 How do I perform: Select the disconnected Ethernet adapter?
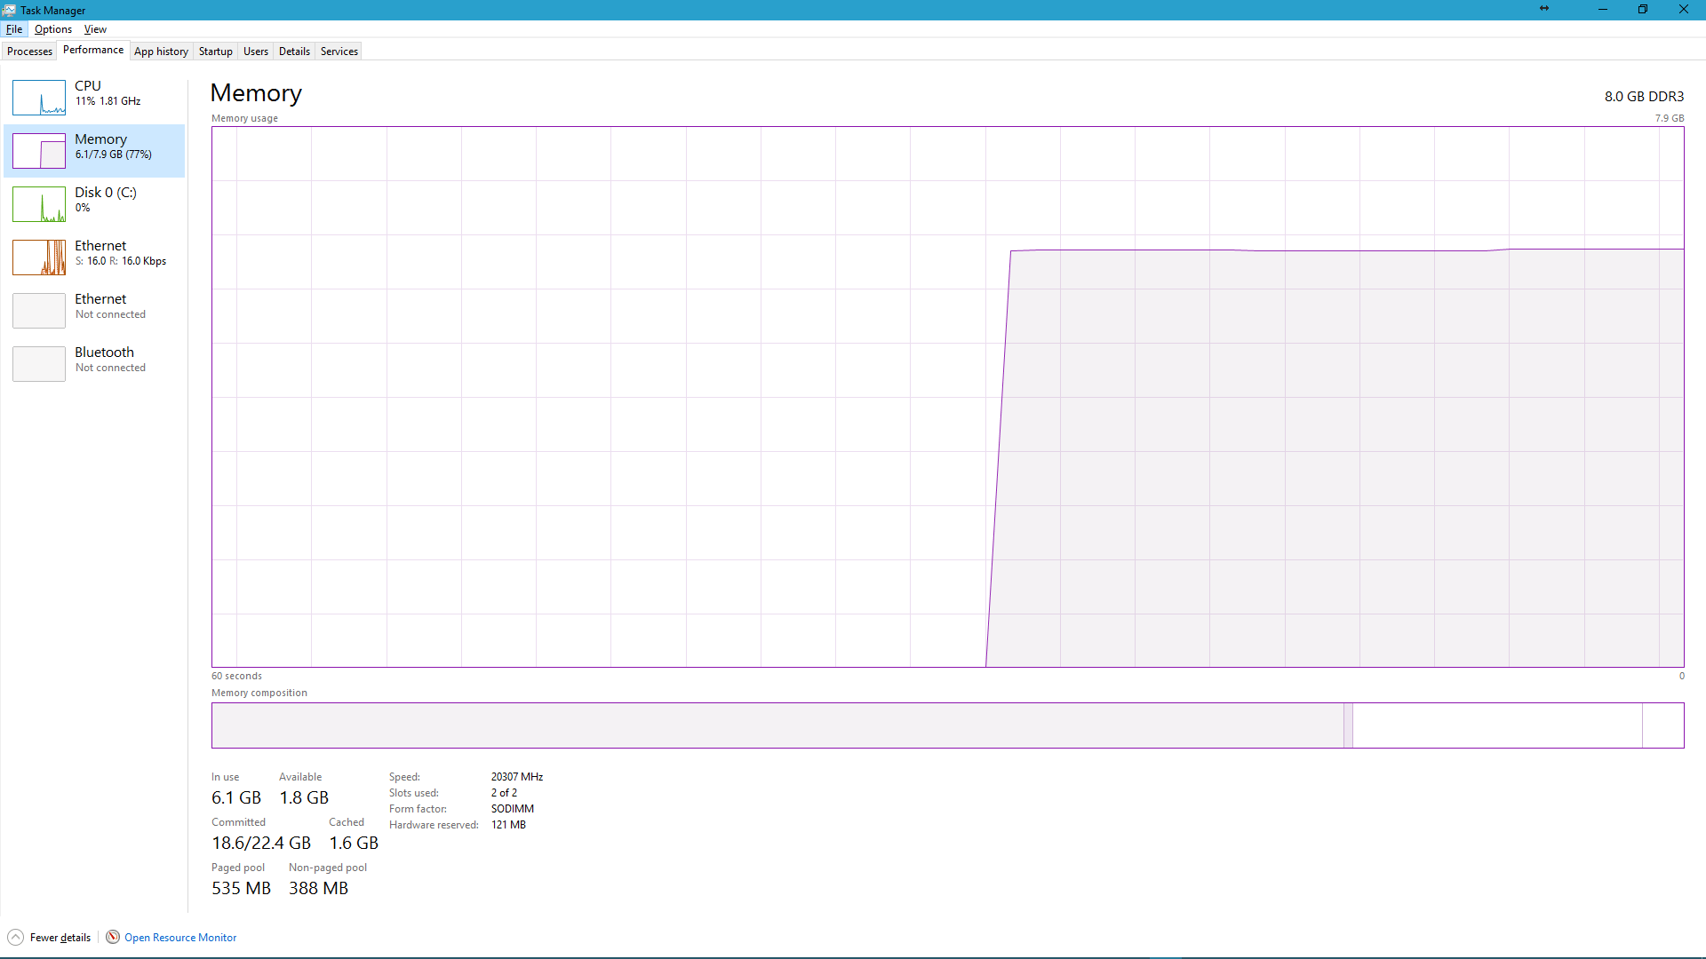pyautogui.click(x=93, y=311)
